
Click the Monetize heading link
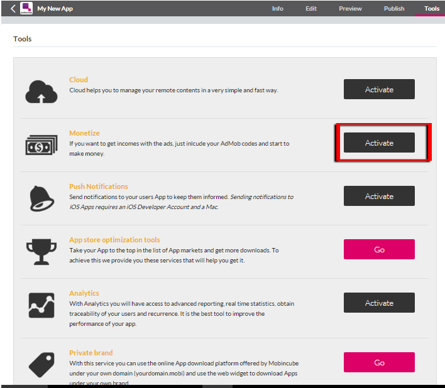[x=84, y=133]
